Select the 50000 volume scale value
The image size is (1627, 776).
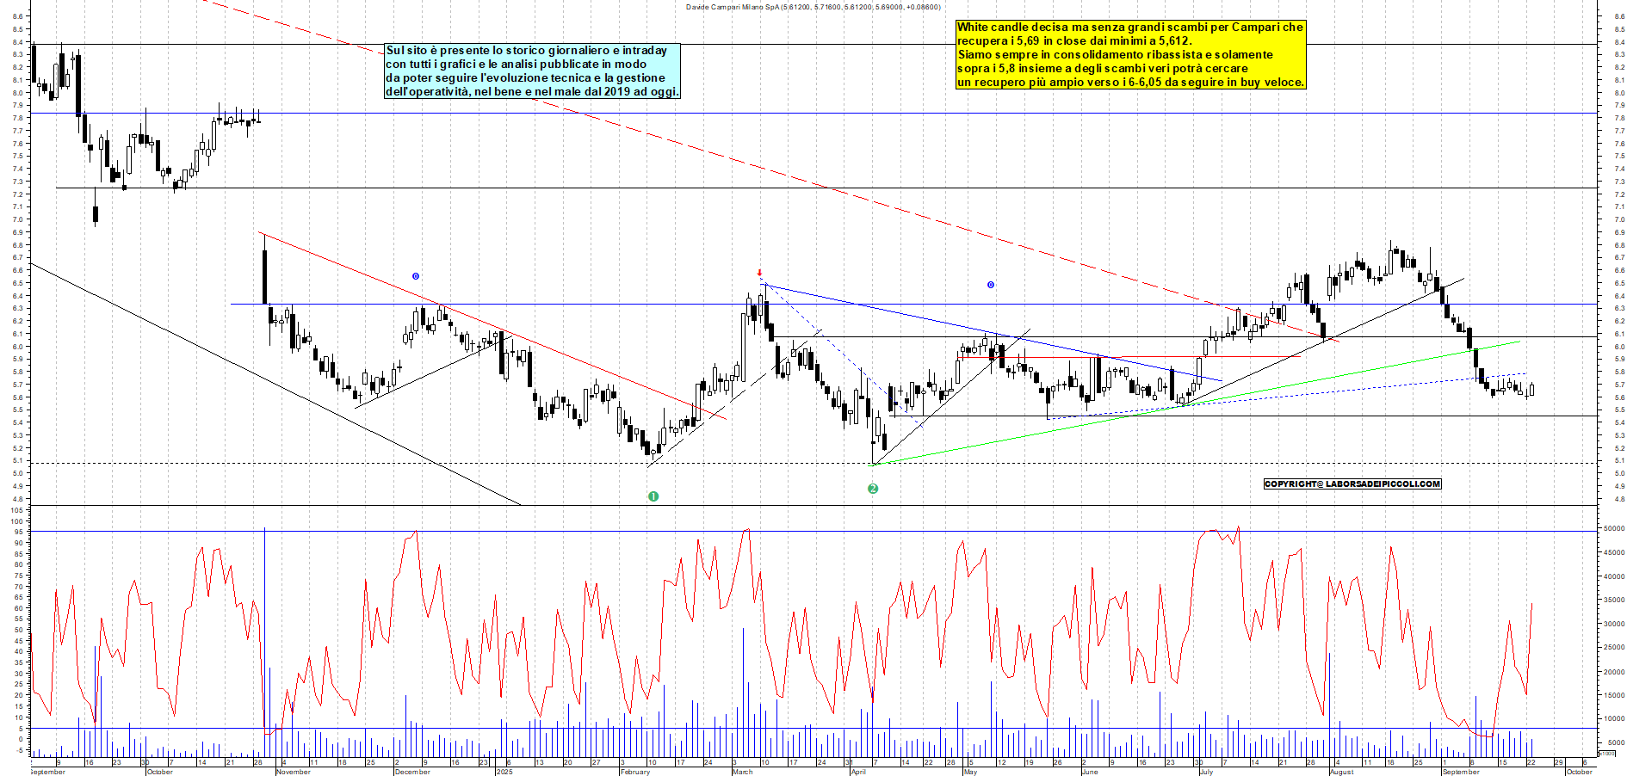[1614, 529]
